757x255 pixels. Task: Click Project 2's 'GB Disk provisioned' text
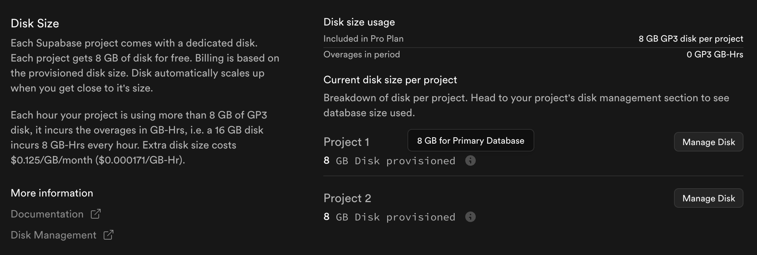[x=395, y=217]
